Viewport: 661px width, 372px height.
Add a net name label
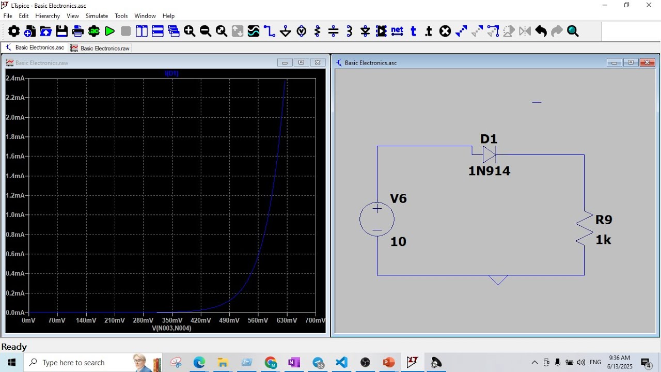(x=397, y=32)
